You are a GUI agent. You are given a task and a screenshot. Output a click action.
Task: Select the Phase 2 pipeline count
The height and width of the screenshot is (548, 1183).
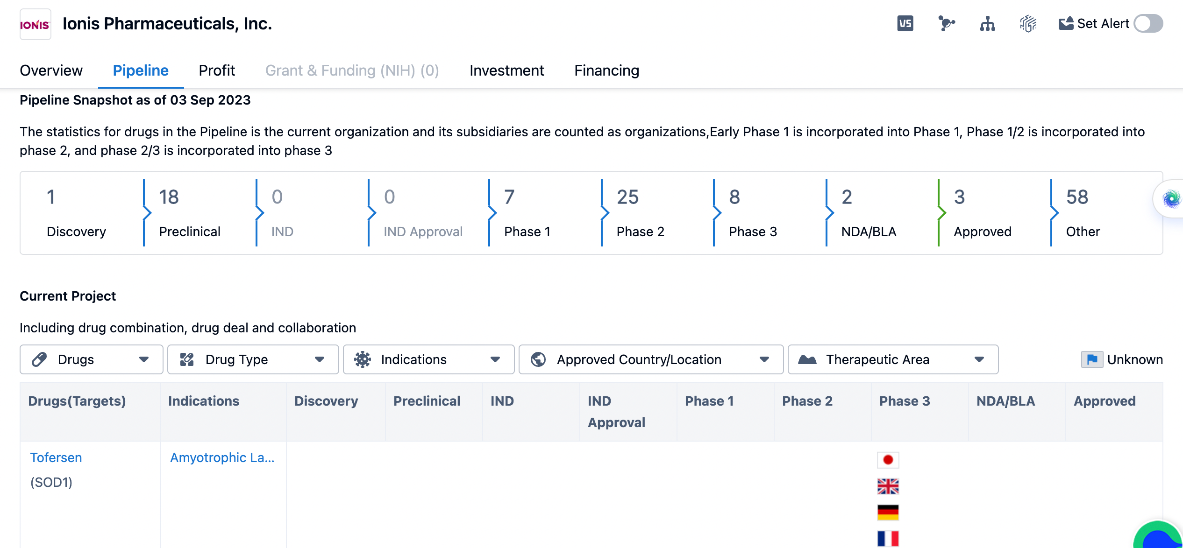click(x=640, y=212)
